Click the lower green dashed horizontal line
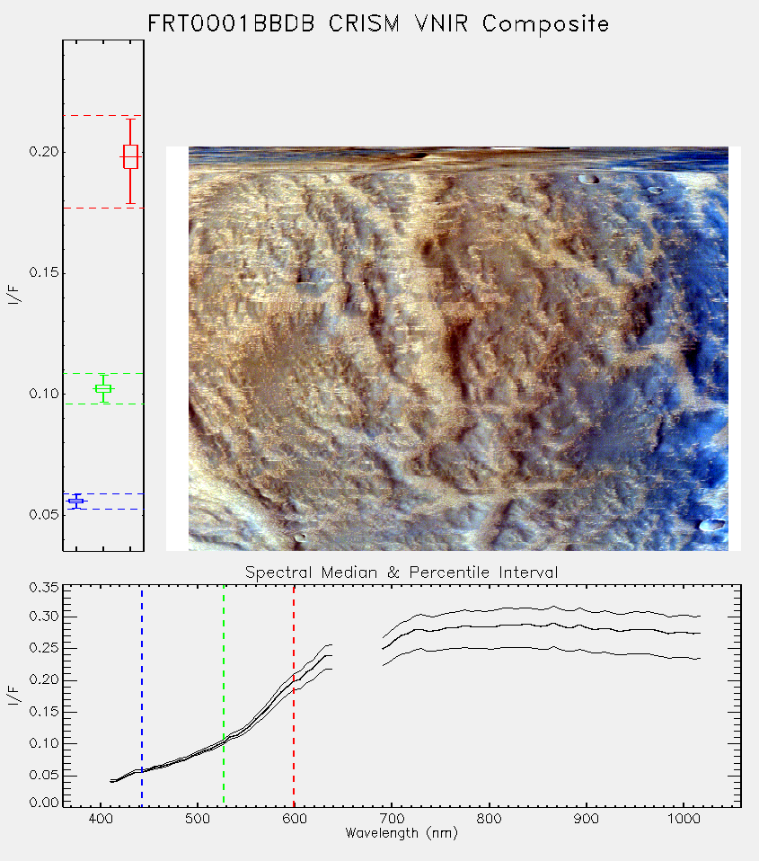The height and width of the screenshot is (861, 759). (x=103, y=404)
